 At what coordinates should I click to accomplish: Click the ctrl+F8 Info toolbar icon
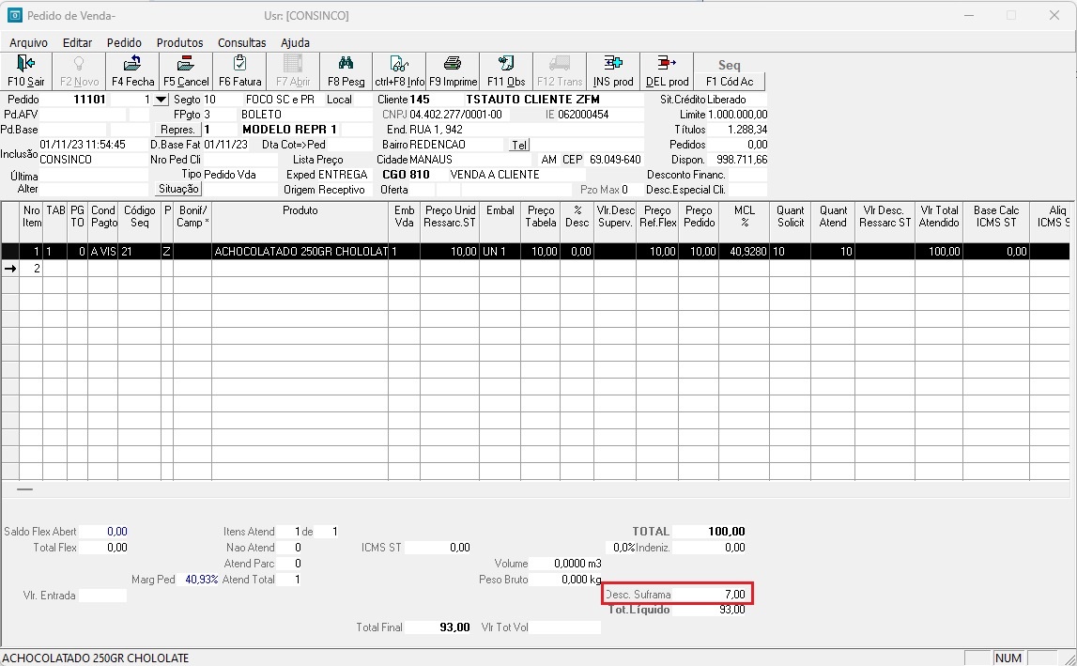(x=400, y=71)
